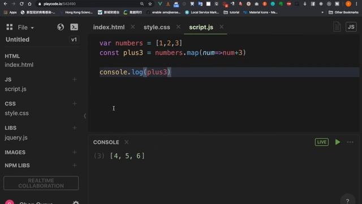This screenshot has height=204, width=362.
Task: Add a new library under LIBS
Action: tap(75, 127)
